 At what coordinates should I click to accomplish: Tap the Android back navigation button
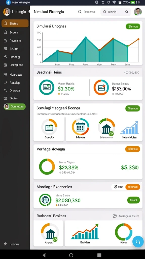click(x=44, y=255)
